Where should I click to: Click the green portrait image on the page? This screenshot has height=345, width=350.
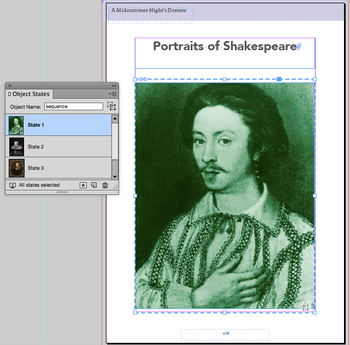click(x=225, y=196)
